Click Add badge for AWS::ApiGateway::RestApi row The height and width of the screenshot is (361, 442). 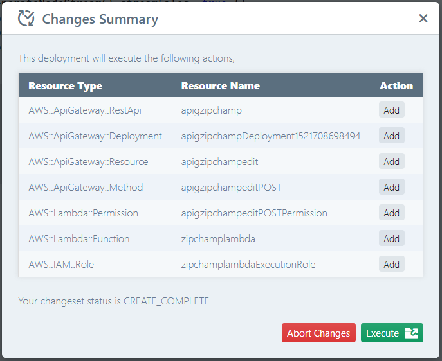click(x=391, y=110)
